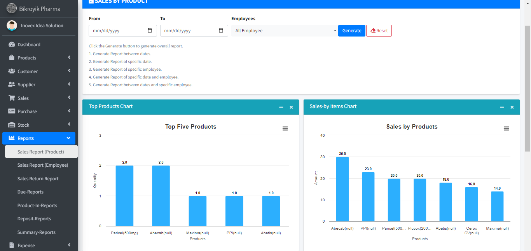Click the Abecab bar in Sales by Products
This screenshot has width=531, height=251.
[x=342, y=189]
